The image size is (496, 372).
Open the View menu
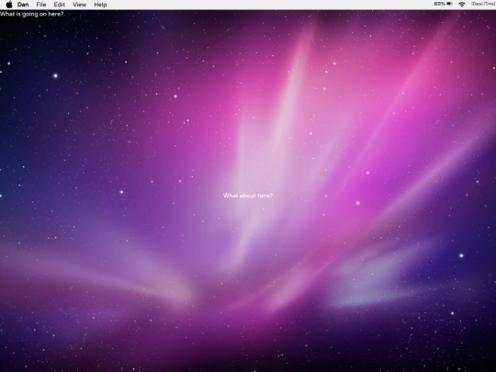coord(79,5)
